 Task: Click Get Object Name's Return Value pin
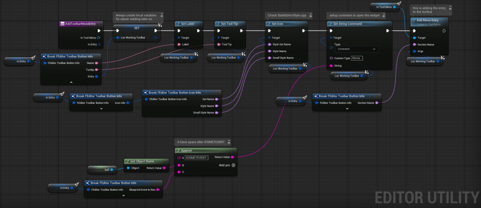[x=164, y=168]
